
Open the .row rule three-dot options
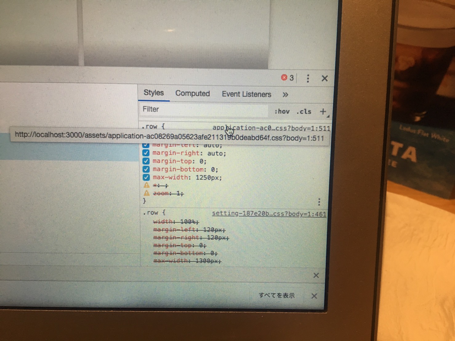click(319, 202)
